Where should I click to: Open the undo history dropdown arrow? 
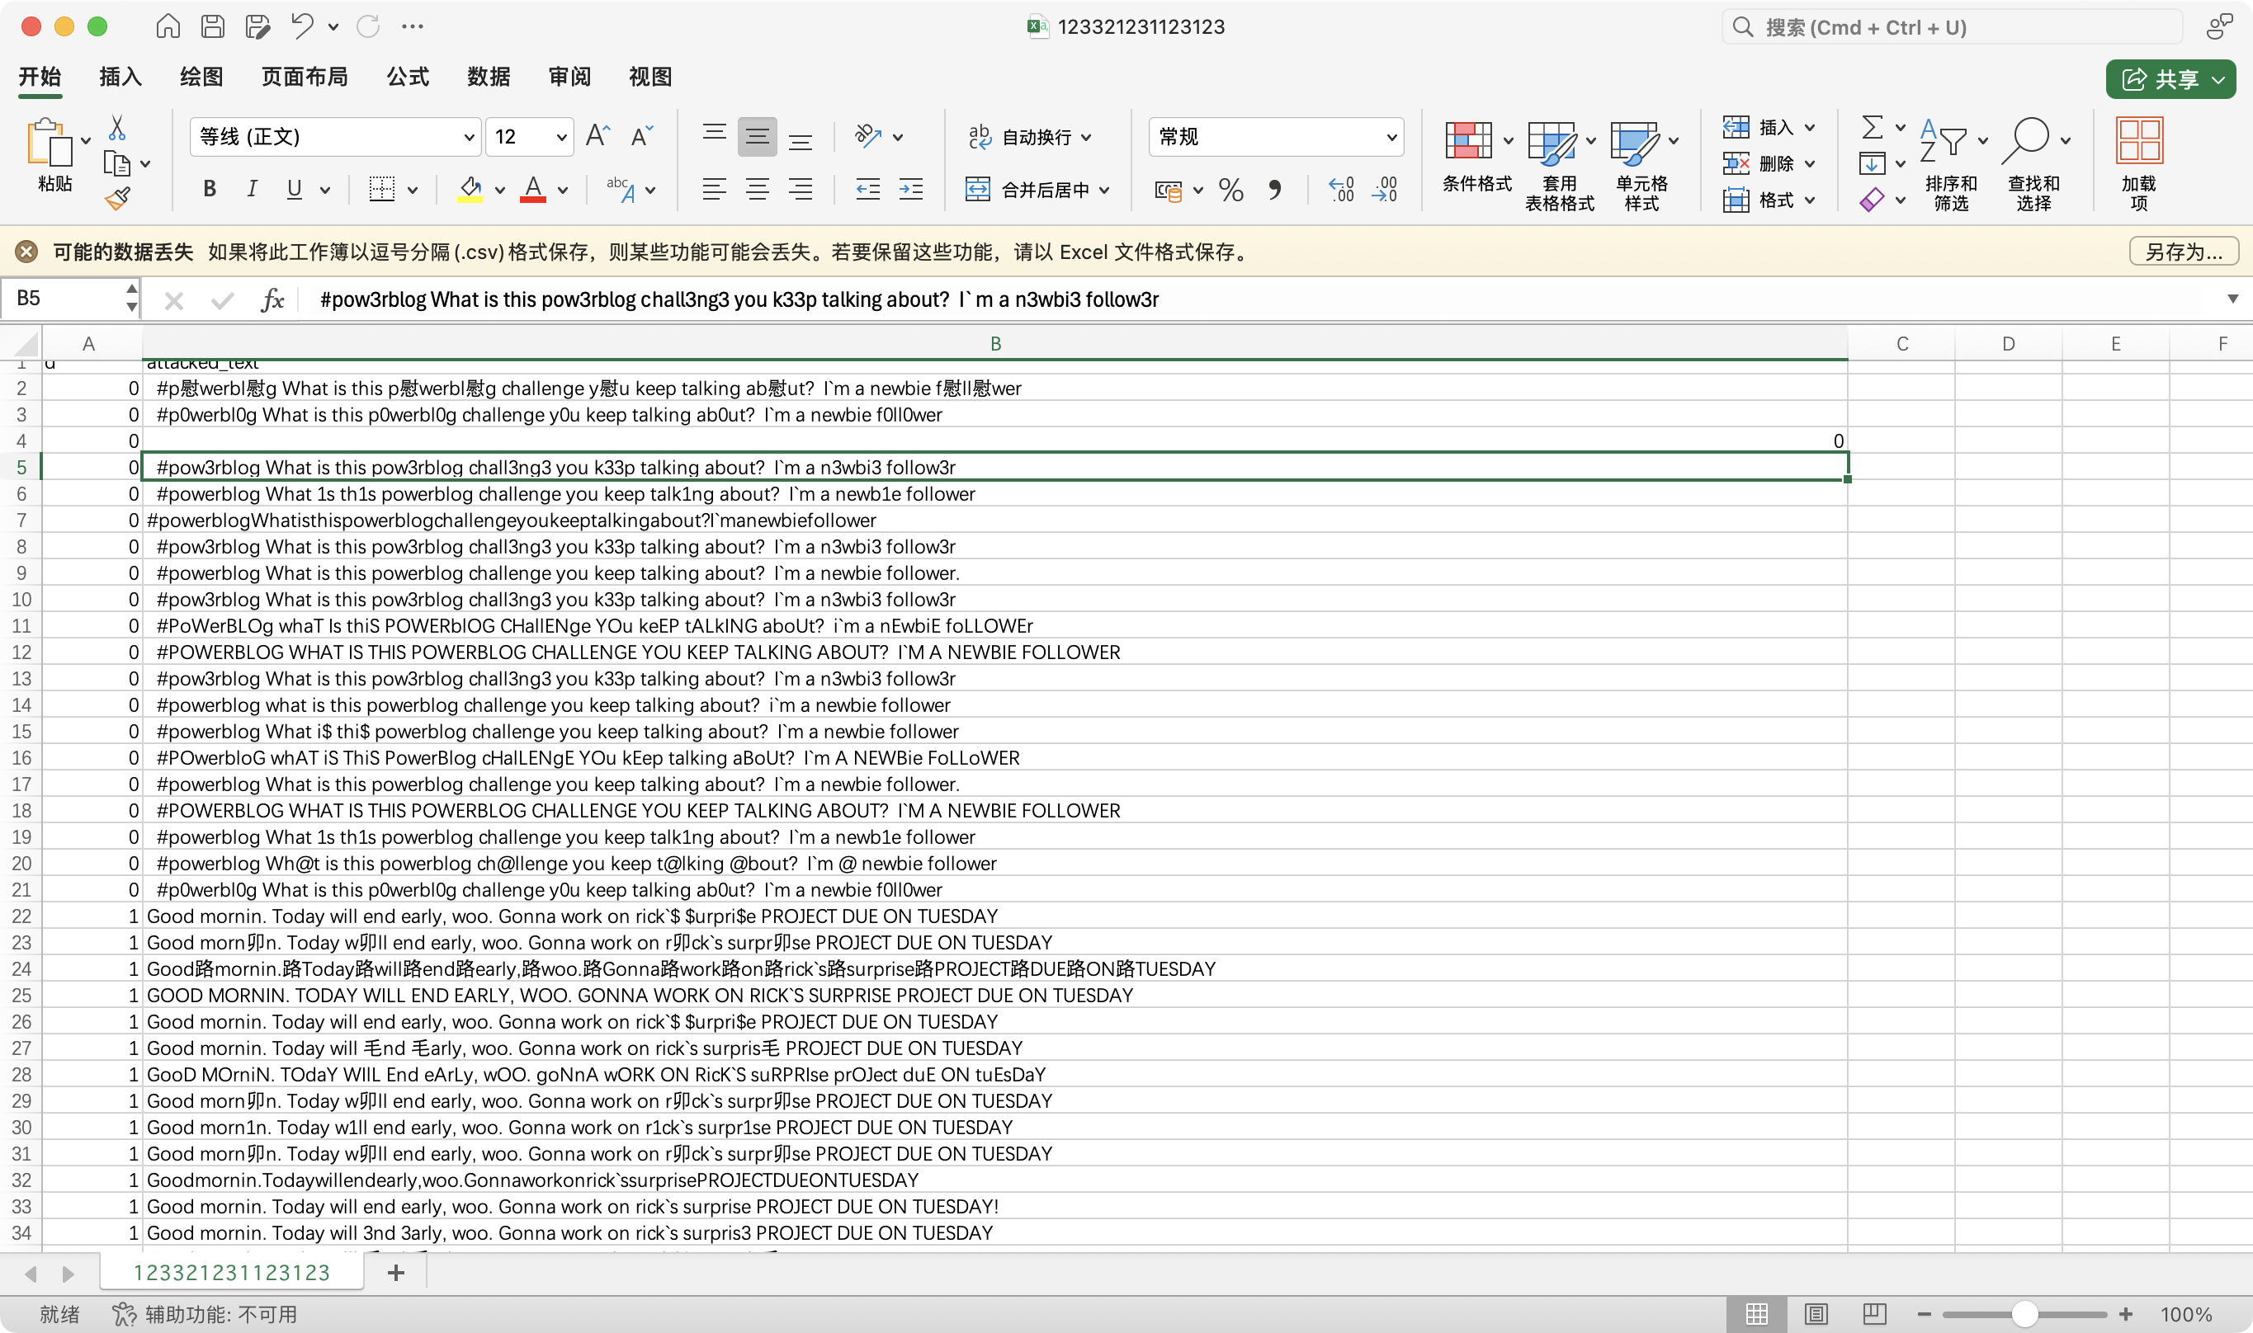pyautogui.click(x=333, y=27)
